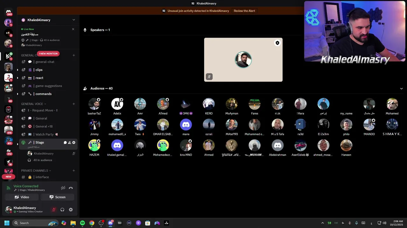407x228 pixels.
Task: Select Adelix audience avatar
Action: [117, 104]
